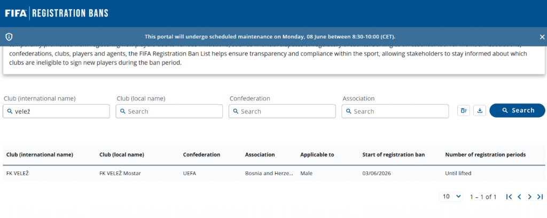This screenshot has height=218, width=547.
Task: Click the Number of registration periods column header
Action: tap(485, 154)
